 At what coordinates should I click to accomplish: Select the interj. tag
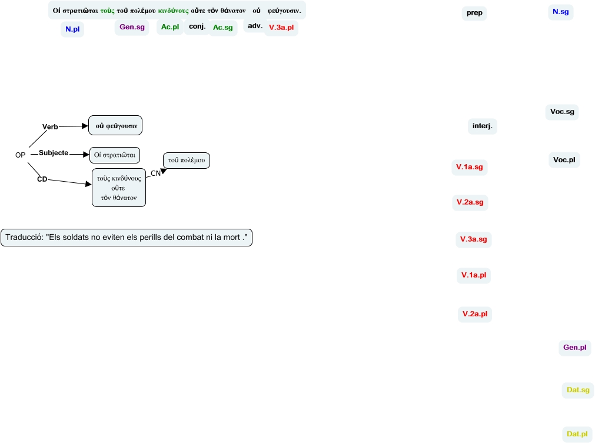click(483, 126)
